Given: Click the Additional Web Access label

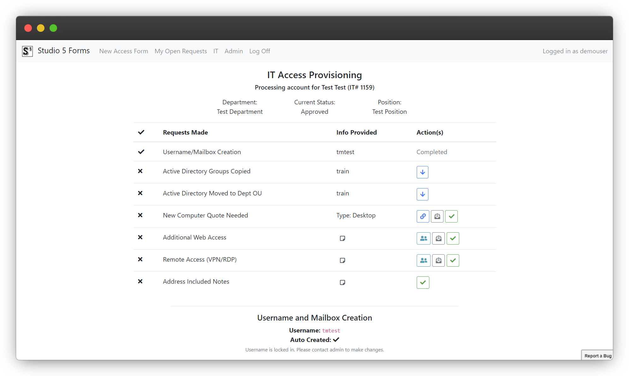Looking at the screenshot, I should pos(195,237).
